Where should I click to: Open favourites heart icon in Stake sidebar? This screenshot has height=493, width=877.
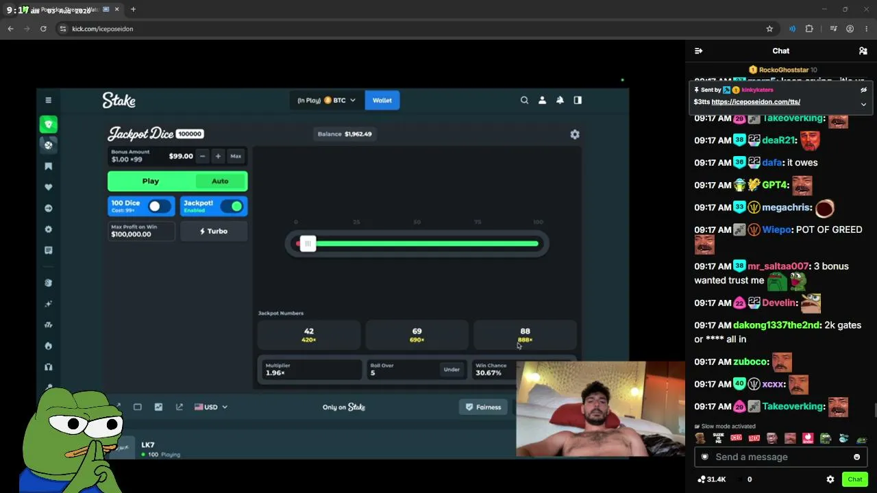click(48, 187)
